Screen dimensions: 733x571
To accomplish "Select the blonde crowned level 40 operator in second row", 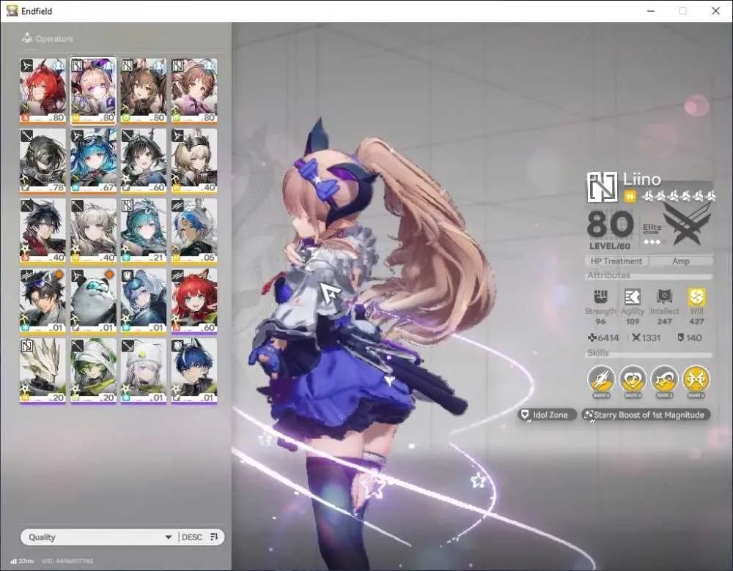I will tap(194, 161).
